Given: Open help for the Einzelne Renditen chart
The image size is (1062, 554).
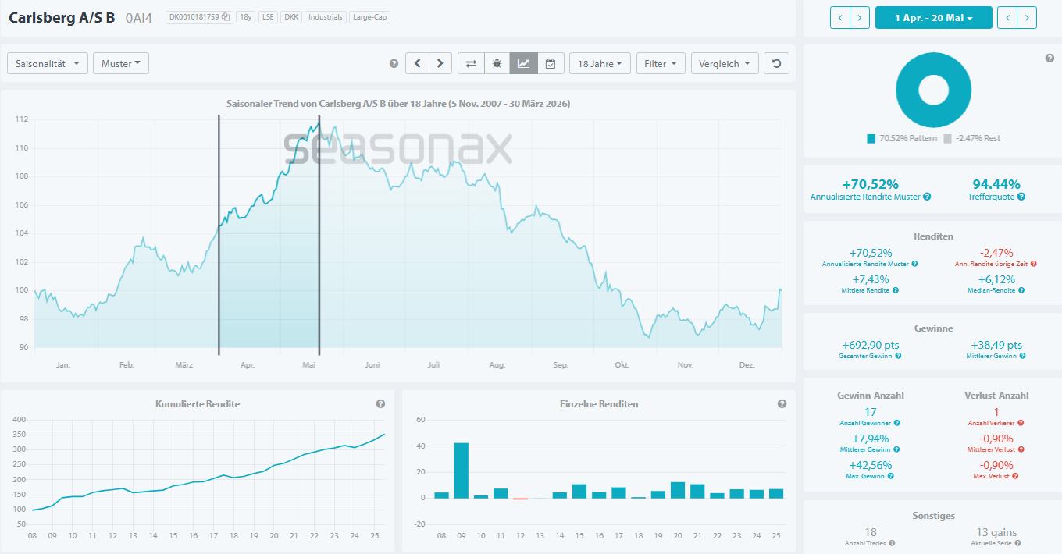Looking at the screenshot, I should [x=782, y=404].
